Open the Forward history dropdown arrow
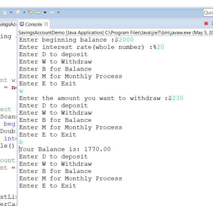 click(59, 13)
